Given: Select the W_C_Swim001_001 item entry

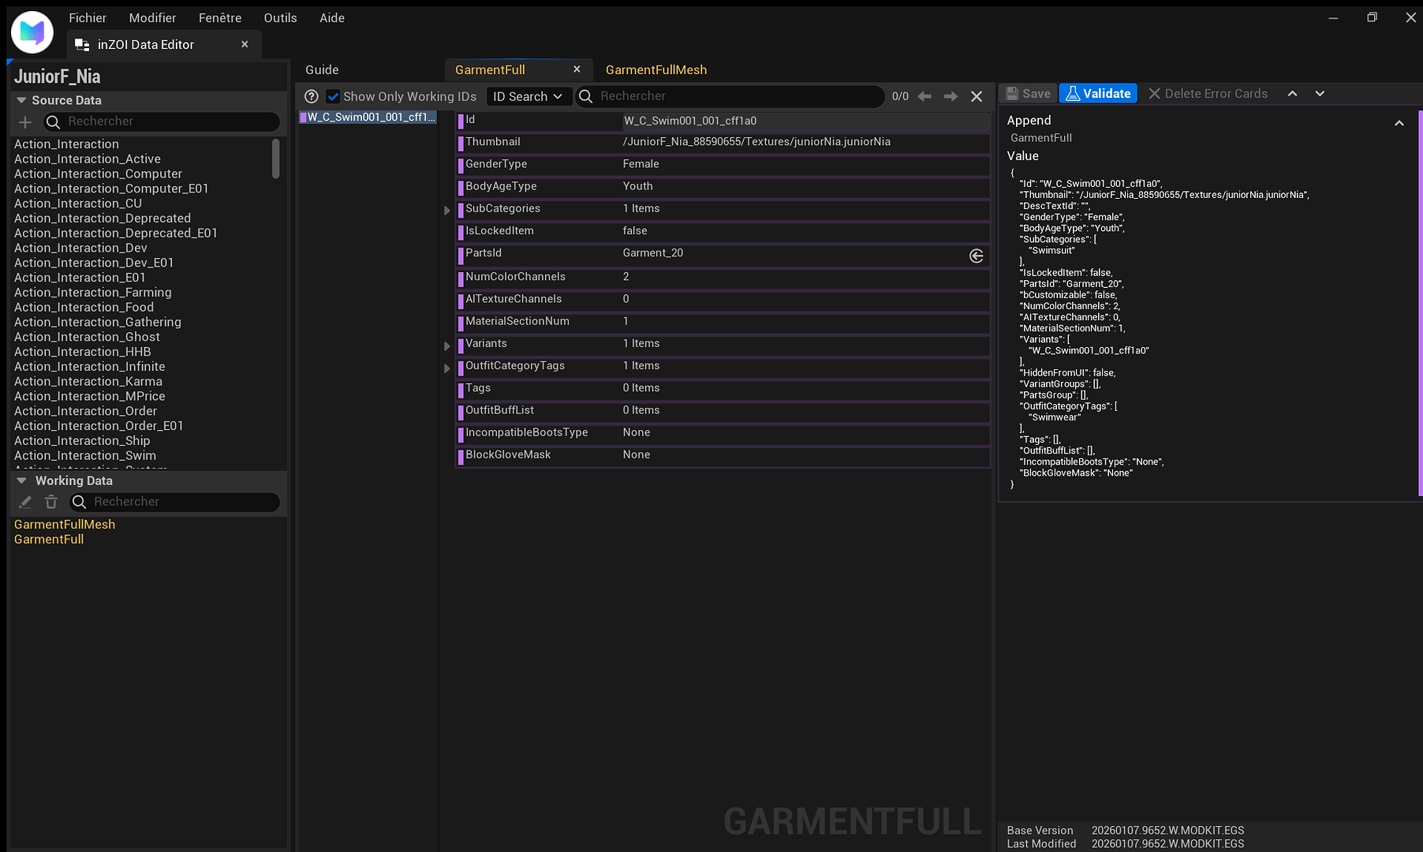Looking at the screenshot, I should click(368, 117).
